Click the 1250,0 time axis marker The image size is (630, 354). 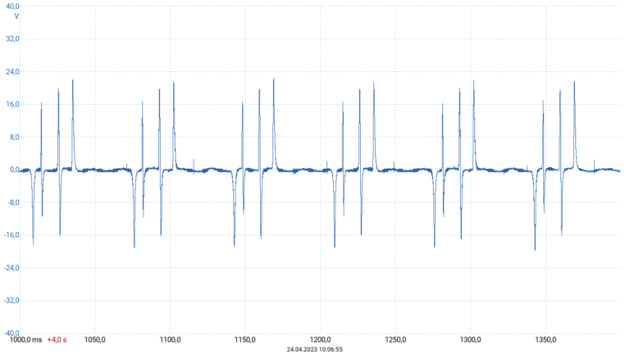coord(395,340)
